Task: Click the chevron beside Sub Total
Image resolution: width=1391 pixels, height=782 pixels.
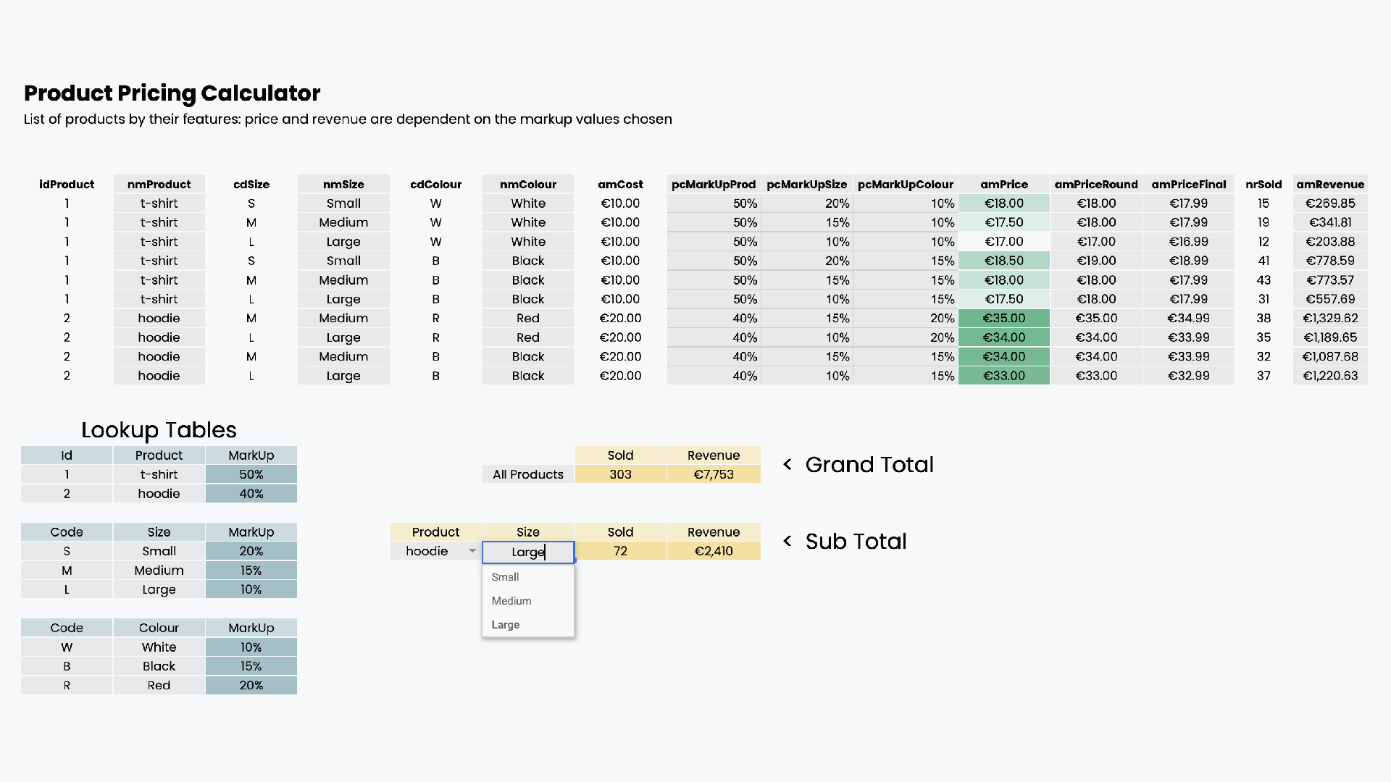Action: [x=788, y=541]
